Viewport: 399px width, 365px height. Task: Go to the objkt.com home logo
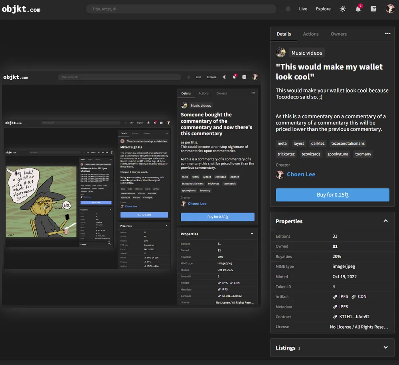click(x=21, y=9)
